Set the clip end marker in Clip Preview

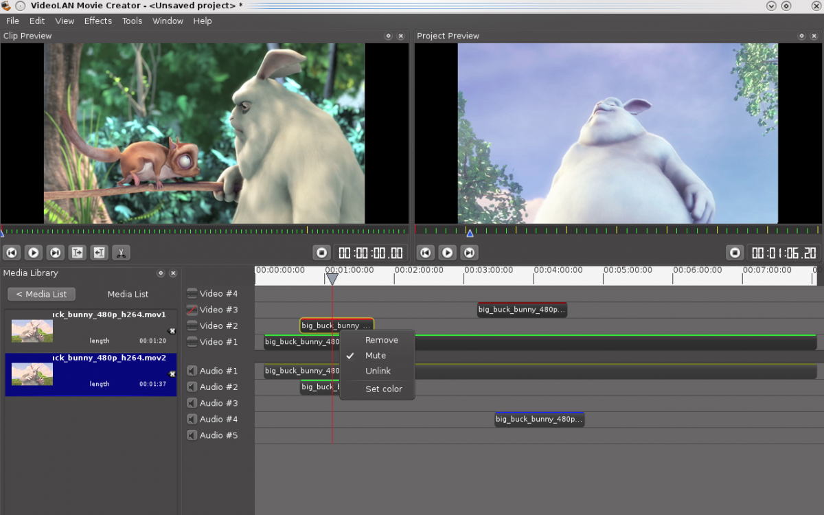100,253
